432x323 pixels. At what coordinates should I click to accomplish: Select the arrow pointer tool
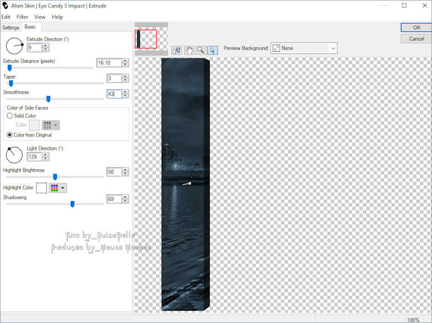pos(212,50)
